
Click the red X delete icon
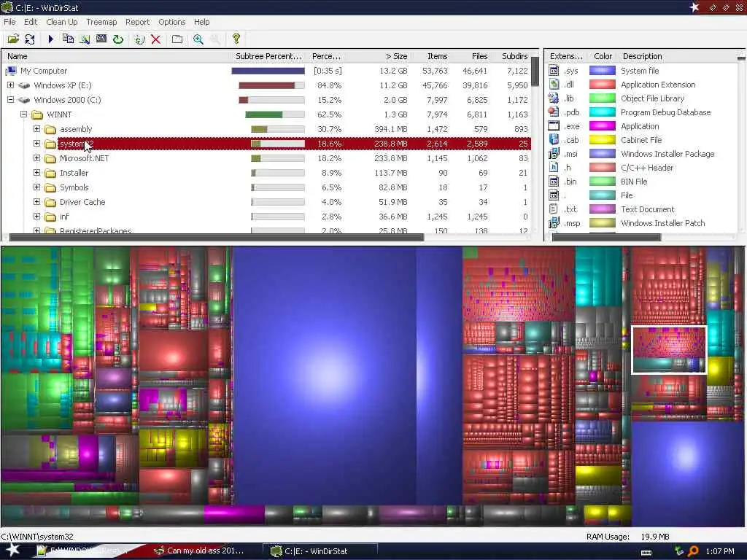tap(156, 39)
